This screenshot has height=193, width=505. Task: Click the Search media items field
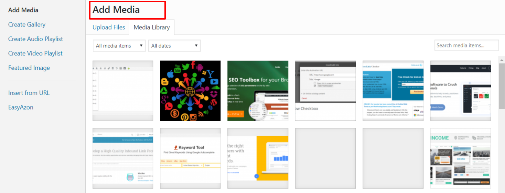tap(466, 45)
